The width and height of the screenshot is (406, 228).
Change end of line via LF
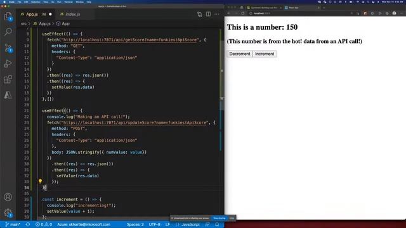click(167, 224)
